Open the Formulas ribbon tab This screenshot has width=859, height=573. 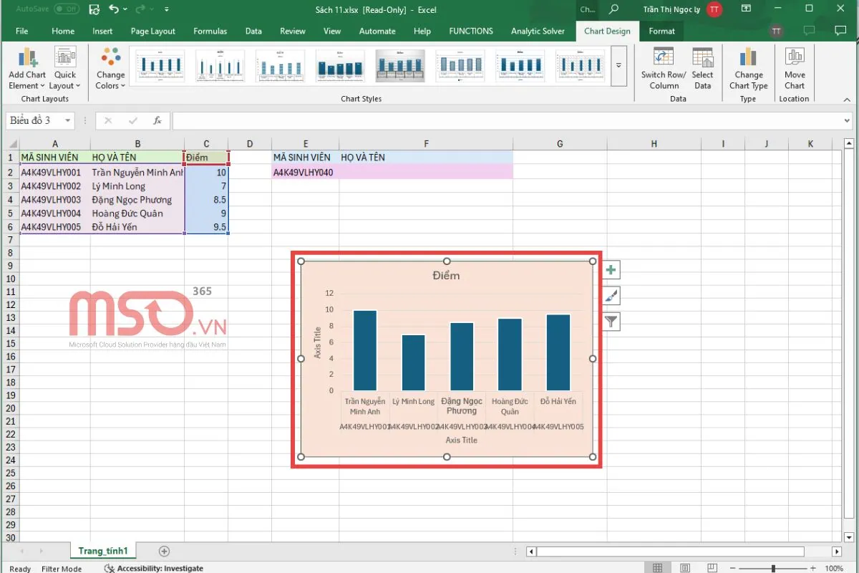(x=210, y=31)
